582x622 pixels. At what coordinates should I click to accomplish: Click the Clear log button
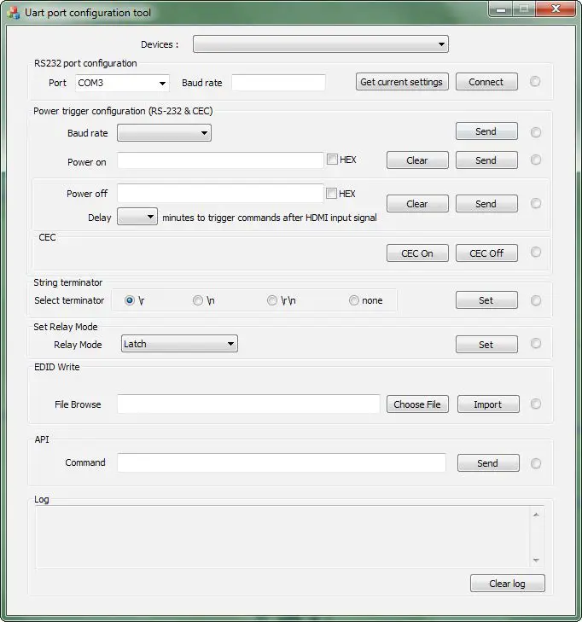point(508,584)
